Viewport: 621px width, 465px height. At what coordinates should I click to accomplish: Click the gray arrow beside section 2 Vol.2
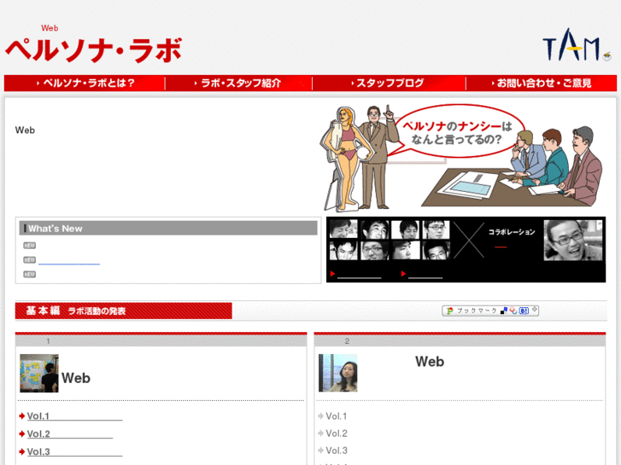tap(321, 433)
